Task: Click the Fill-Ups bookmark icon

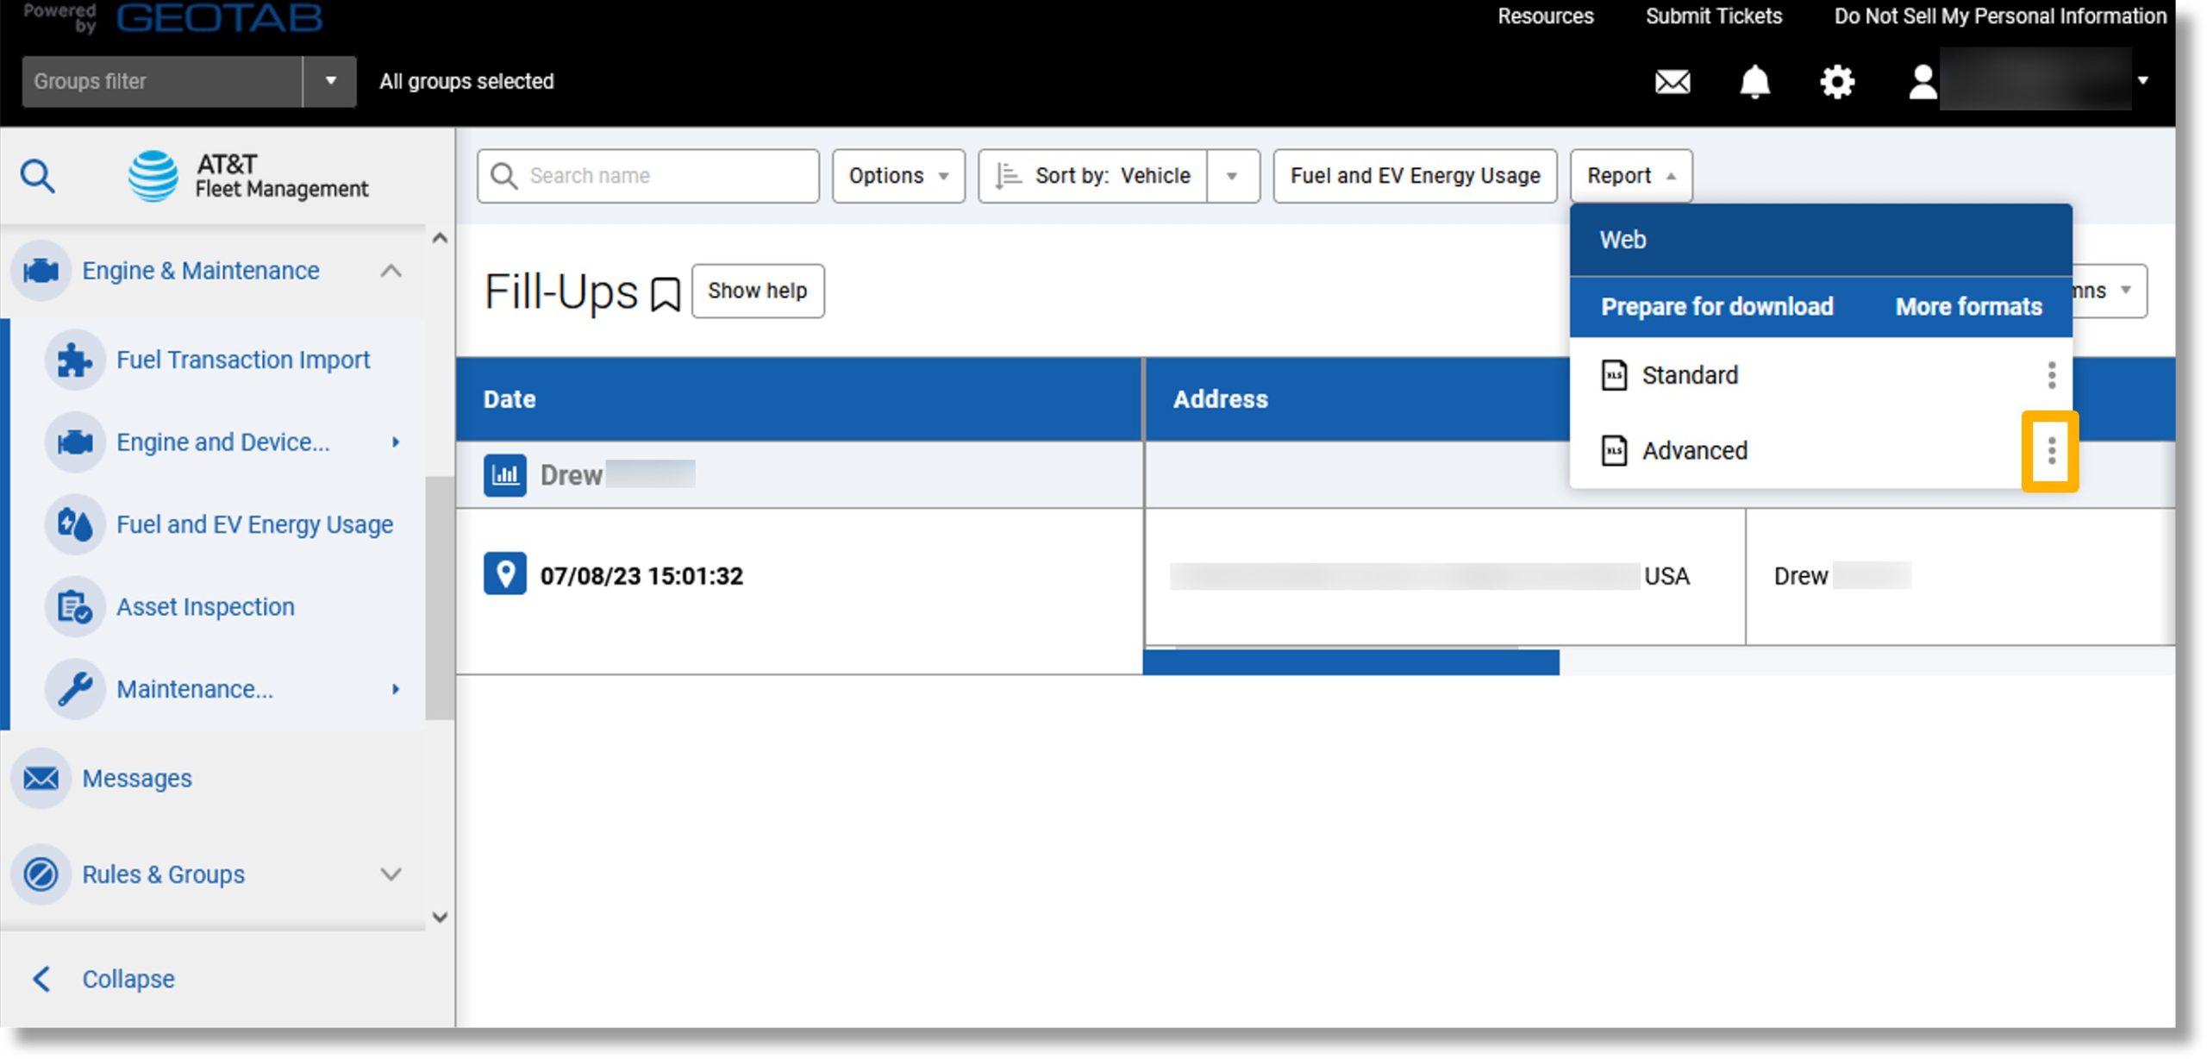Action: [663, 293]
